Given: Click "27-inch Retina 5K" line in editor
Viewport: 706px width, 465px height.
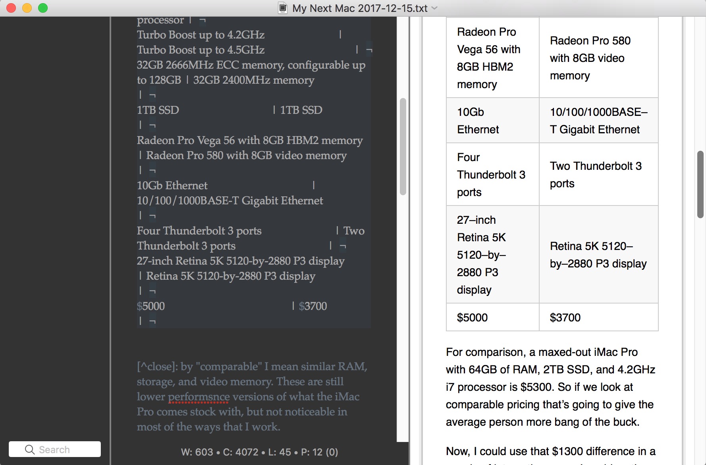Looking at the screenshot, I should (241, 261).
